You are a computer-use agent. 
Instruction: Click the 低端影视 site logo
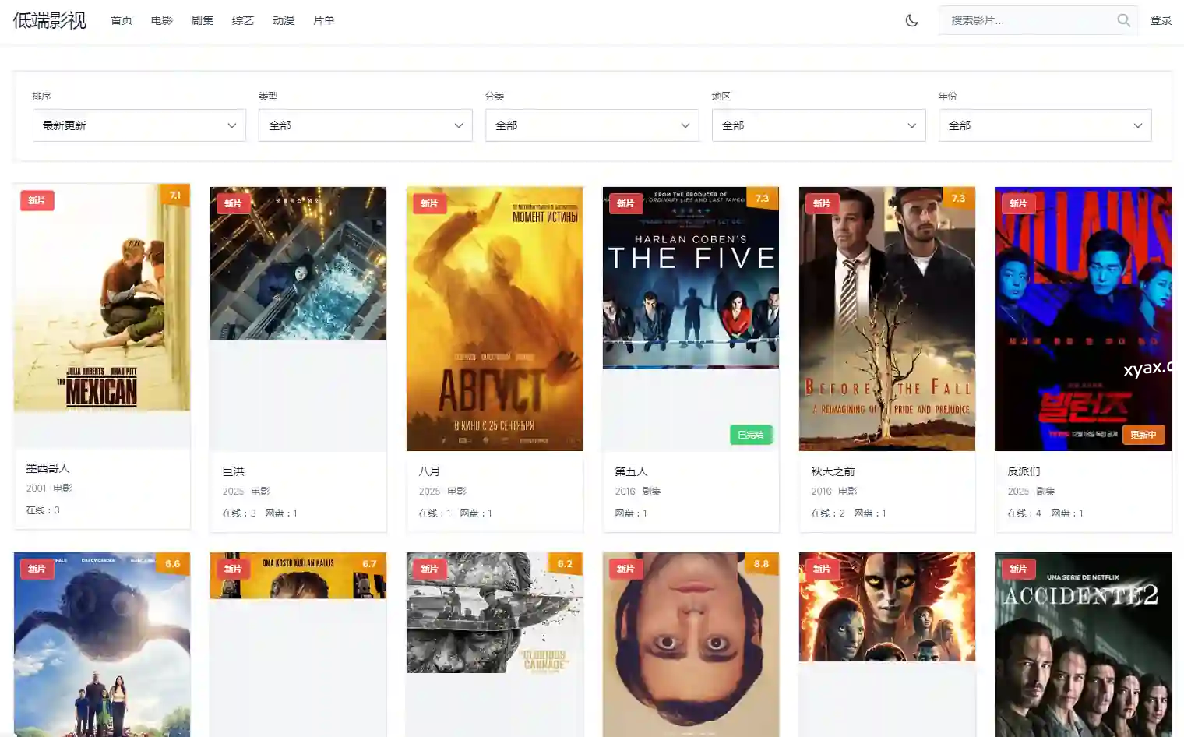(x=50, y=20)
